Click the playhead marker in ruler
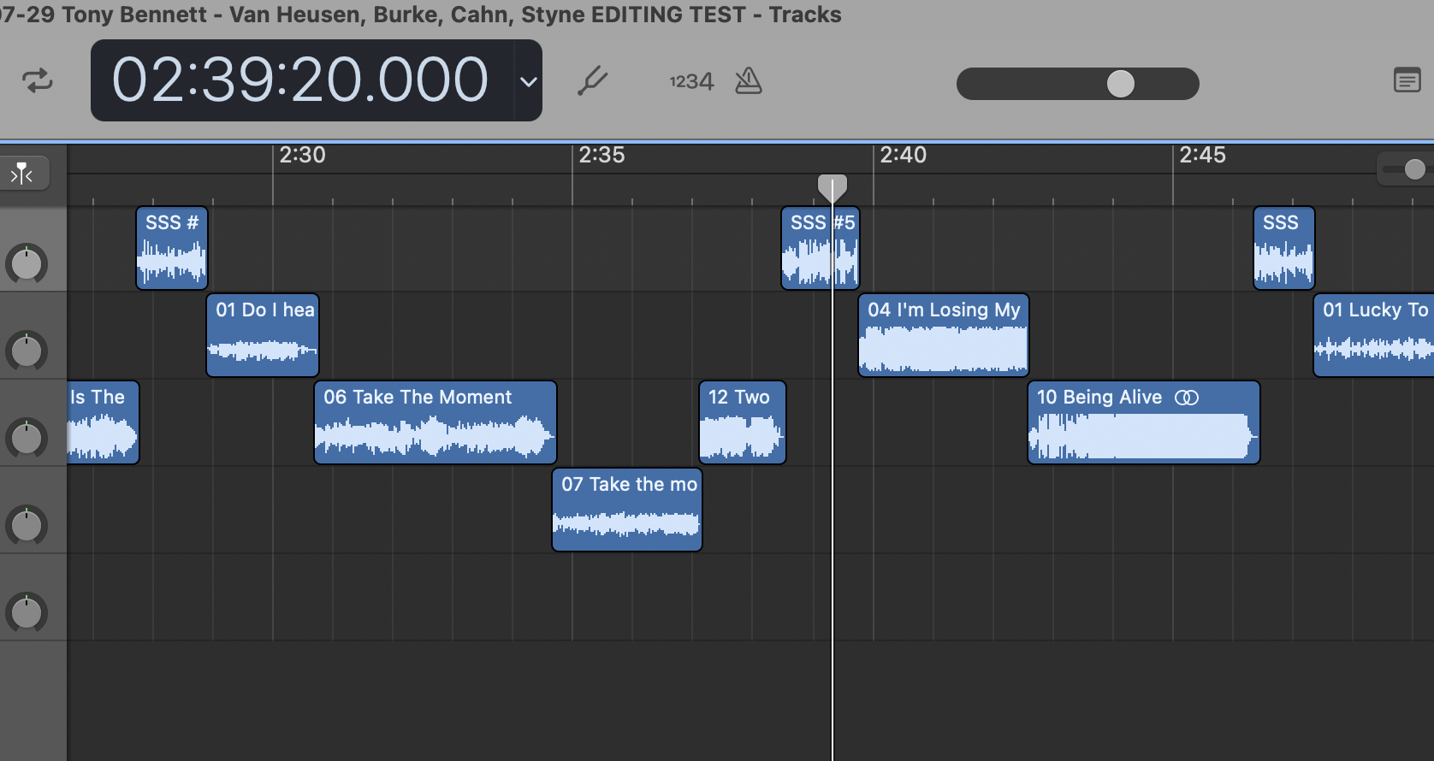The image size is (1434, 761). point(832,187)
